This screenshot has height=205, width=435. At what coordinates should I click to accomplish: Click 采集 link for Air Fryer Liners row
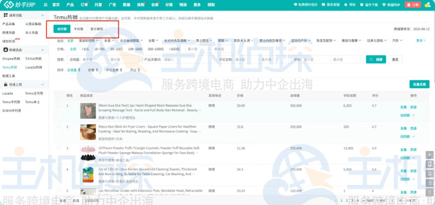(404, 129)
